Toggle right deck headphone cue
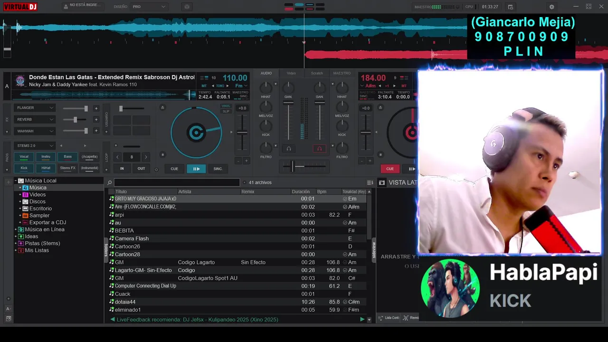Image resolution: width=608 pixels, height=342 pixels. click(x=319, y=149)
